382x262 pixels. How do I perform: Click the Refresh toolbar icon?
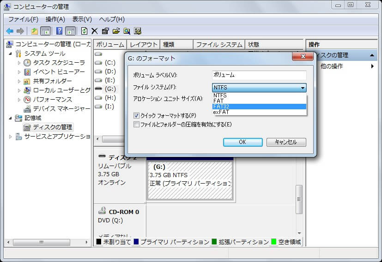point(84,31)
